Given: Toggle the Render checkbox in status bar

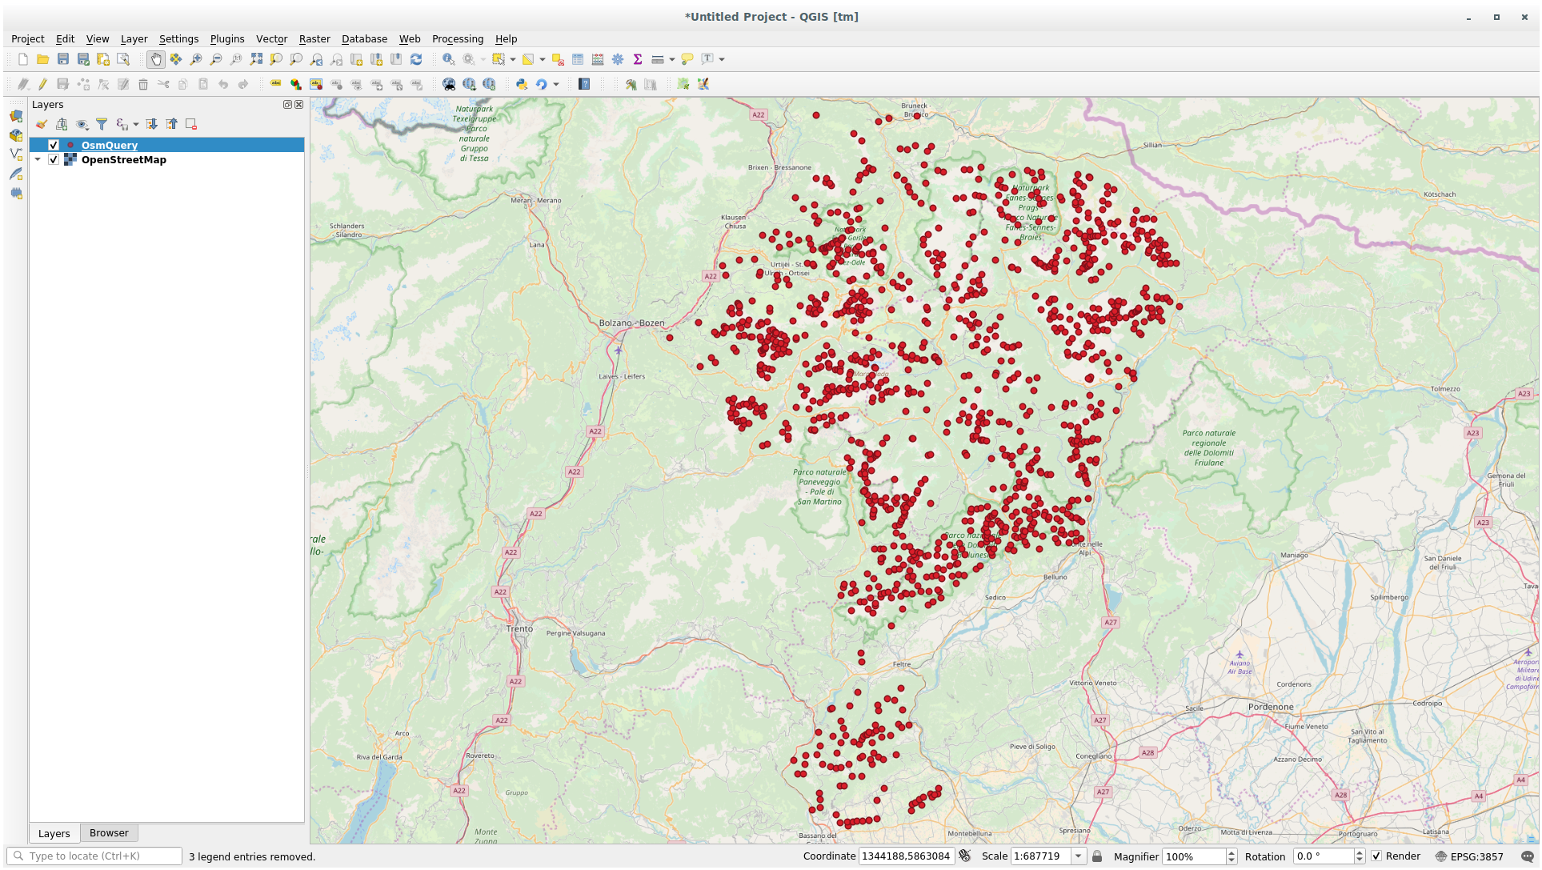Looking at the screenshot, I should point(1376,856).
